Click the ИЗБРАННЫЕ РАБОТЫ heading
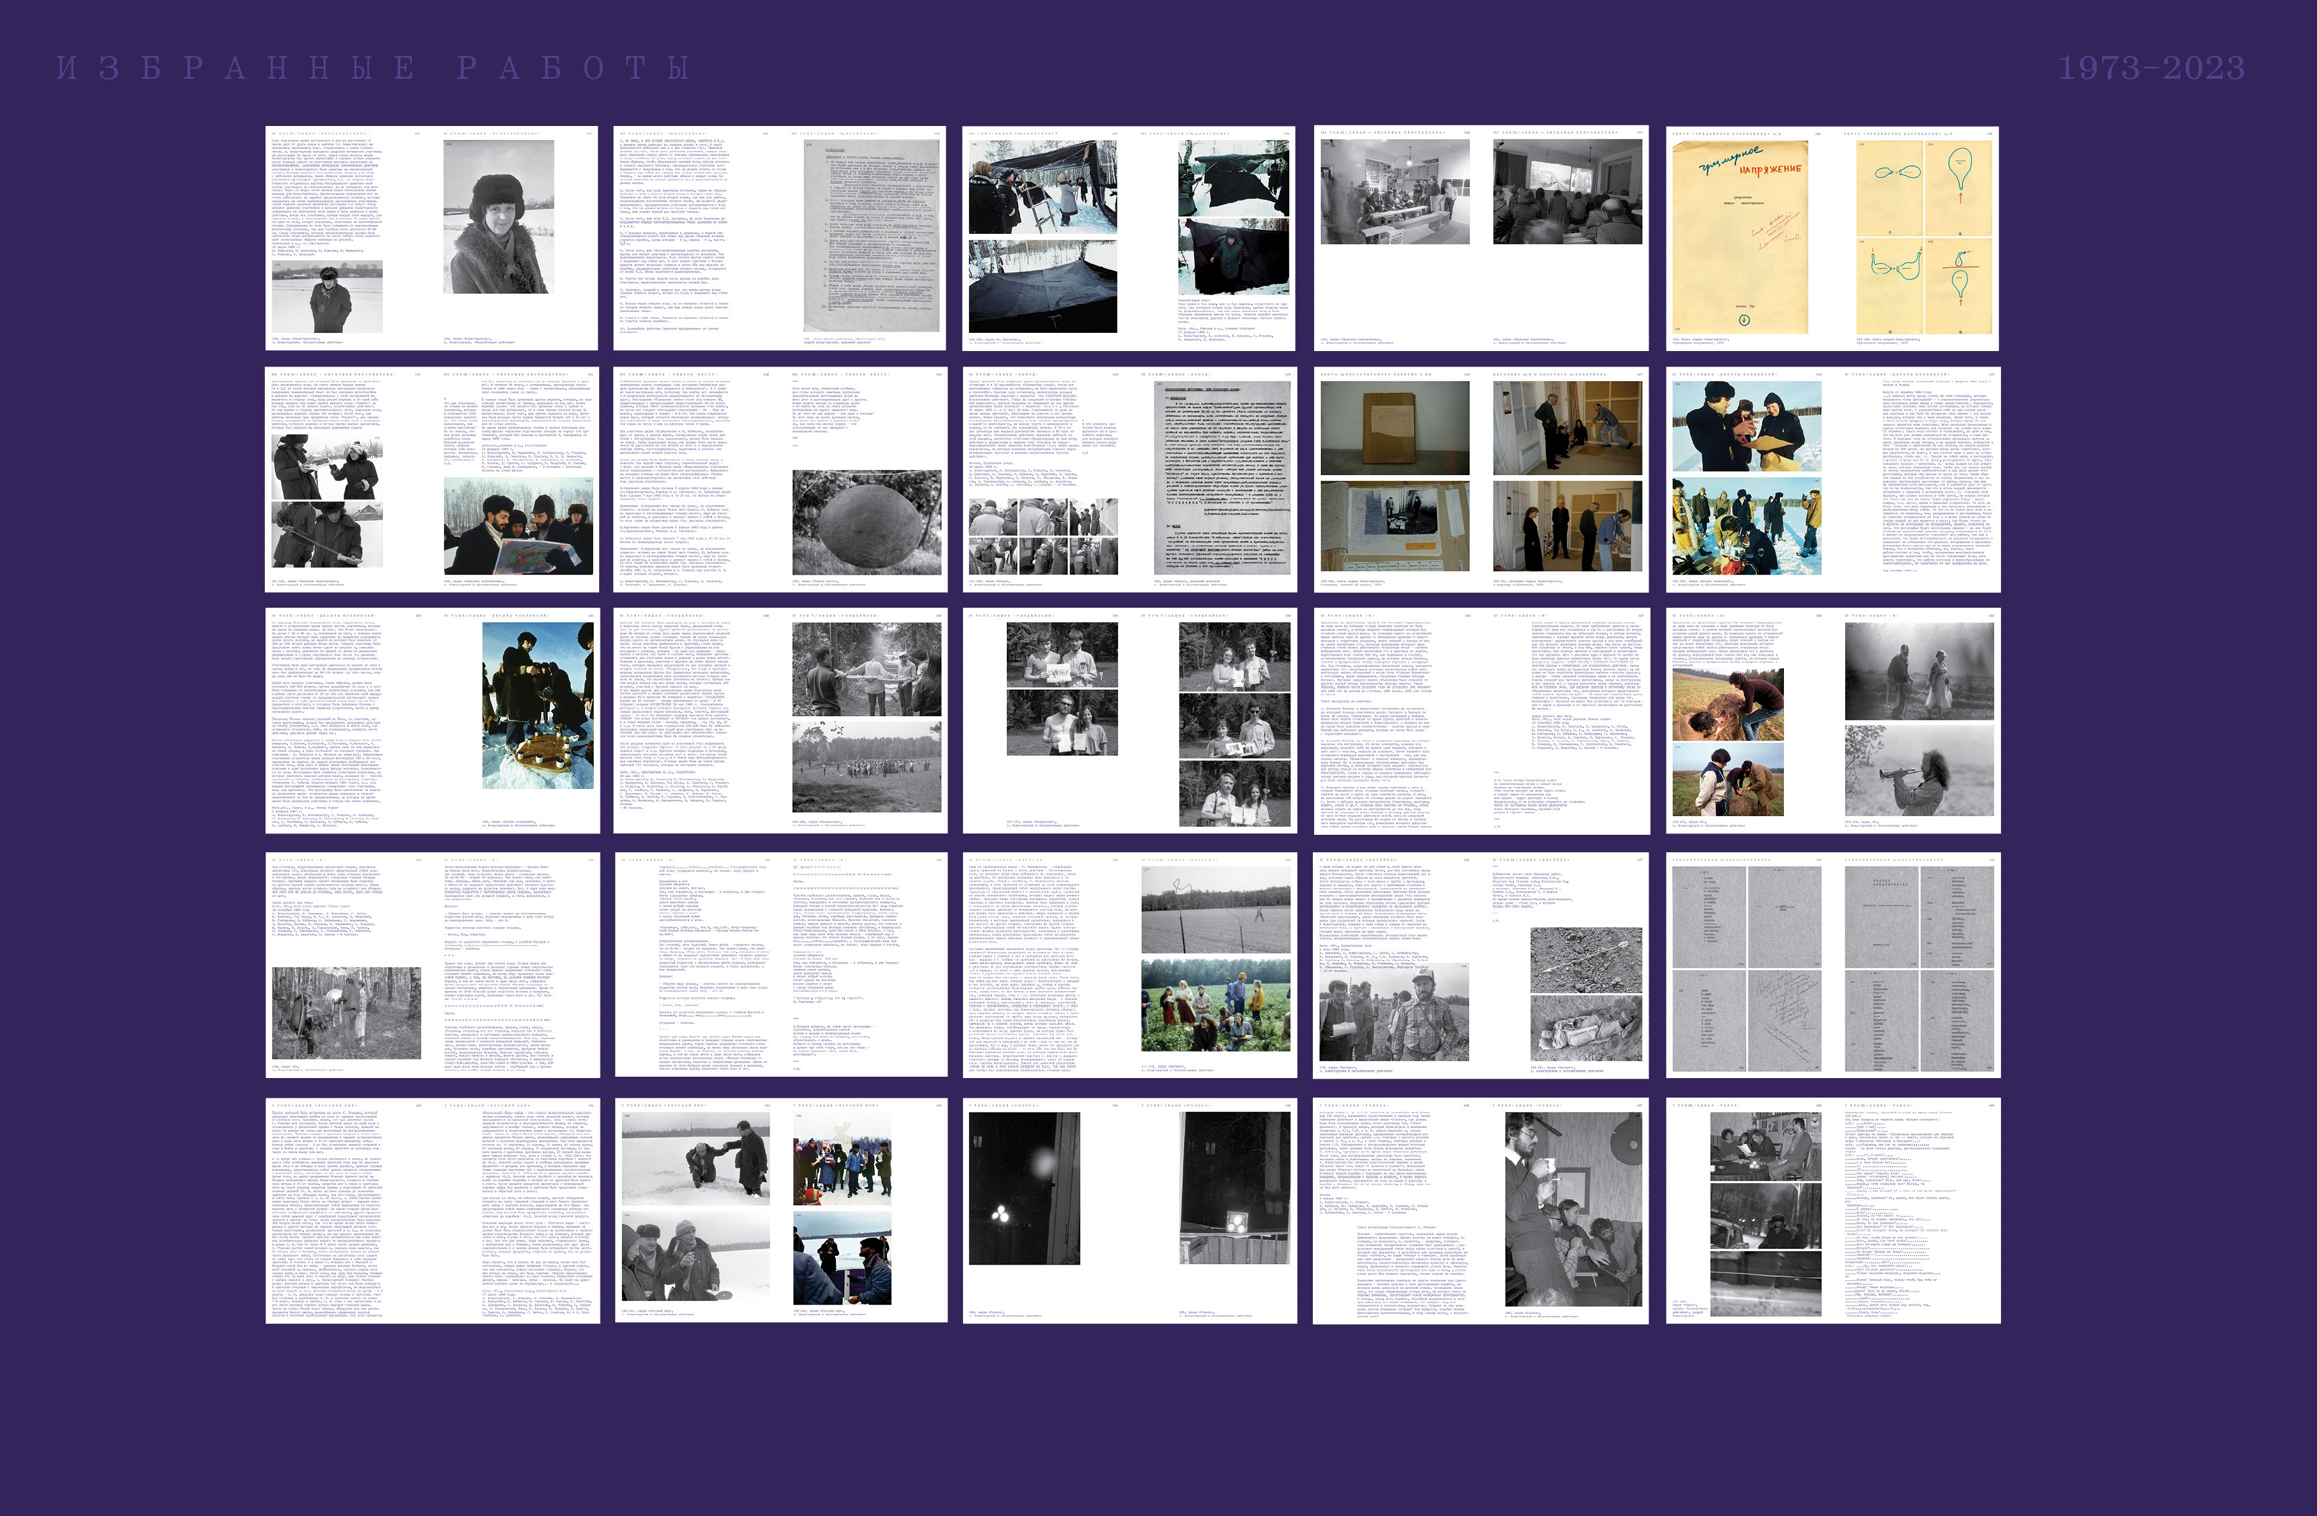This screenshot has height=1516, width=2317. pyautogui.click(x=373, y=68)
